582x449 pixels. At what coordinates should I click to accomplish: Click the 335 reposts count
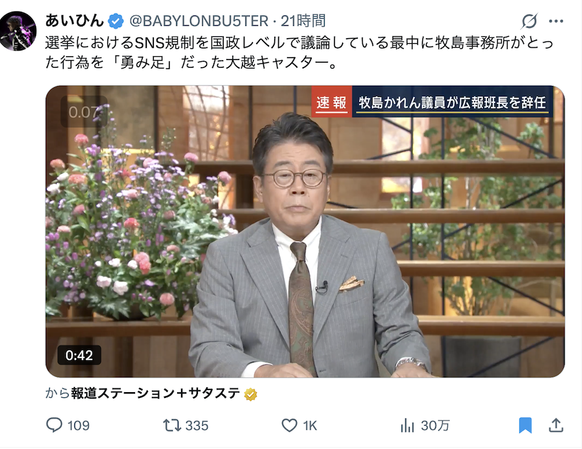pyautogui.click(x=197, y=426)
